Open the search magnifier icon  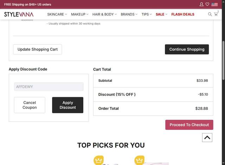(x=210, y=14)
